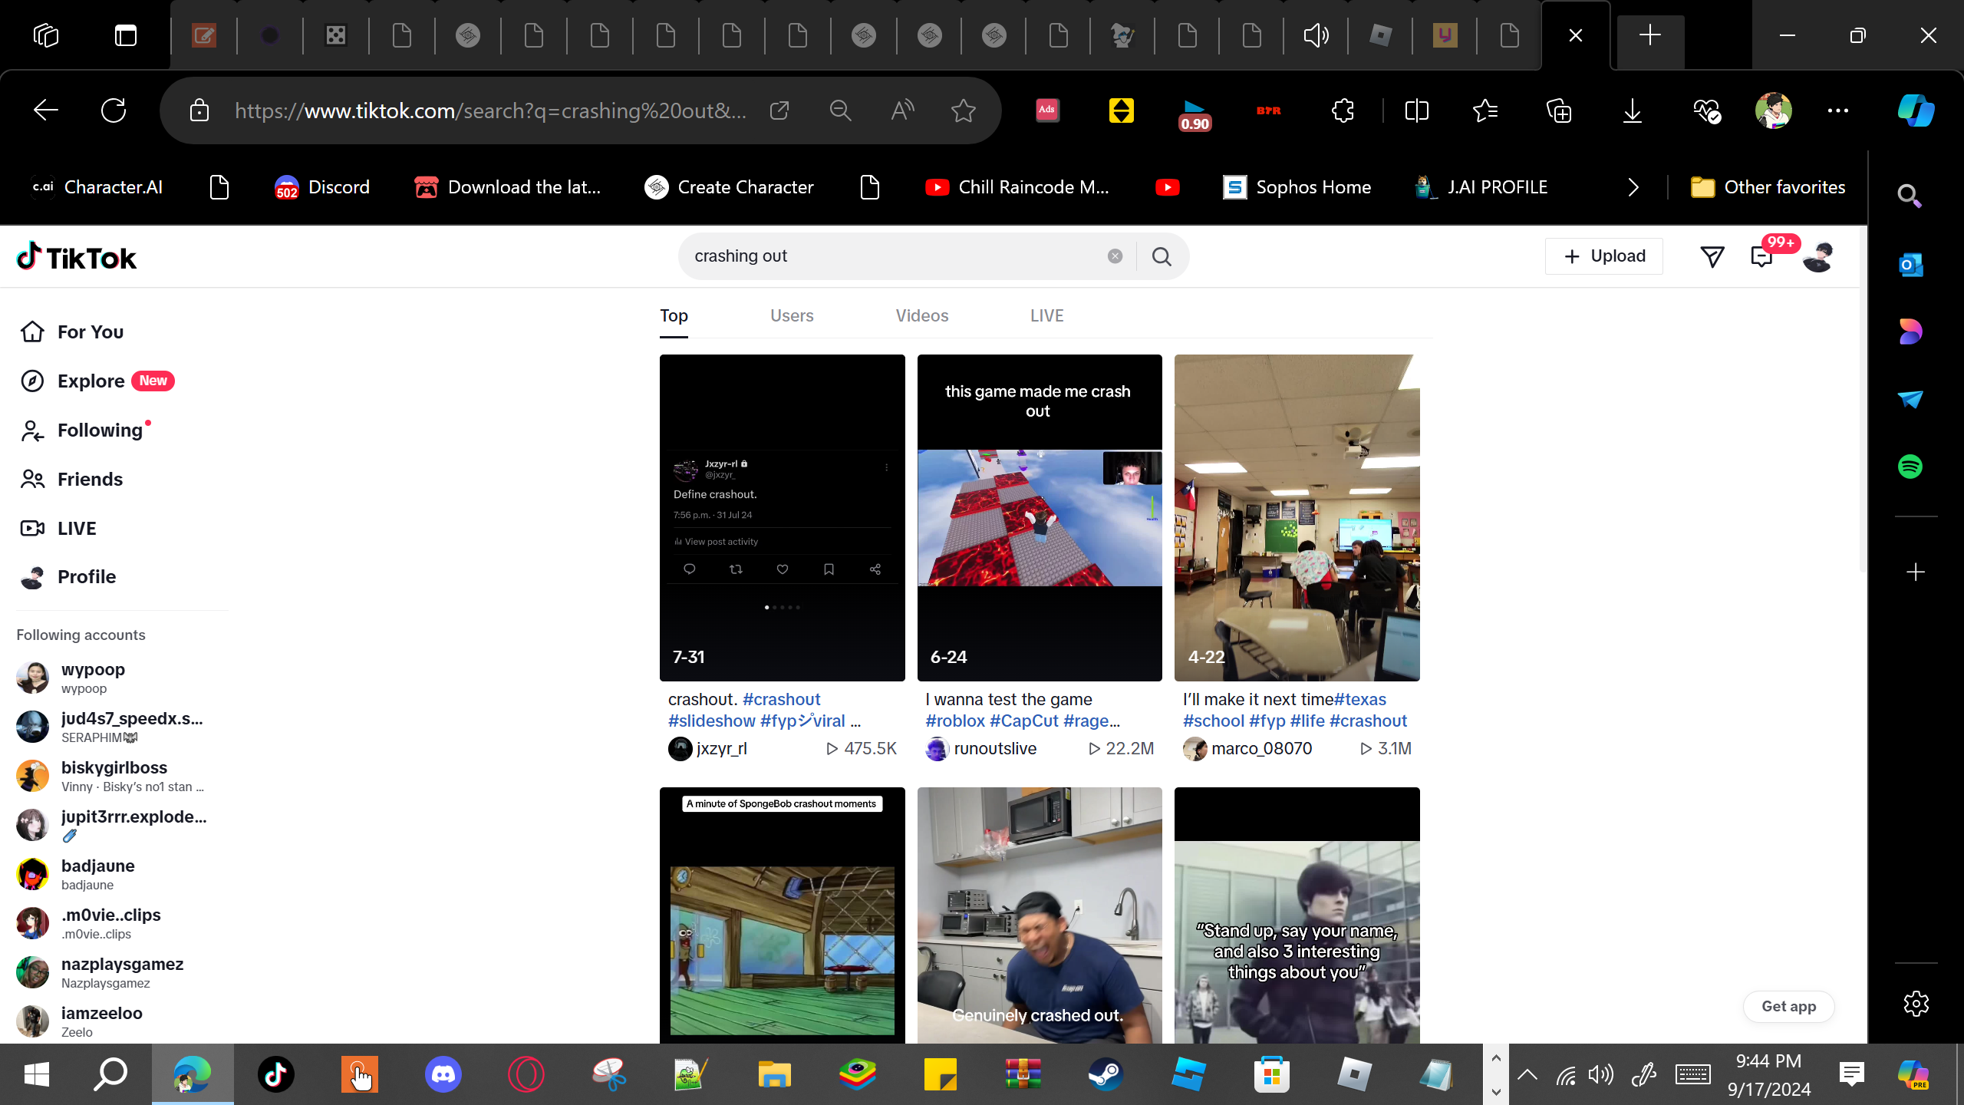Toggle Edge split screen view
This screenshot has height=1105, width=1964.
coord(1416,110)
